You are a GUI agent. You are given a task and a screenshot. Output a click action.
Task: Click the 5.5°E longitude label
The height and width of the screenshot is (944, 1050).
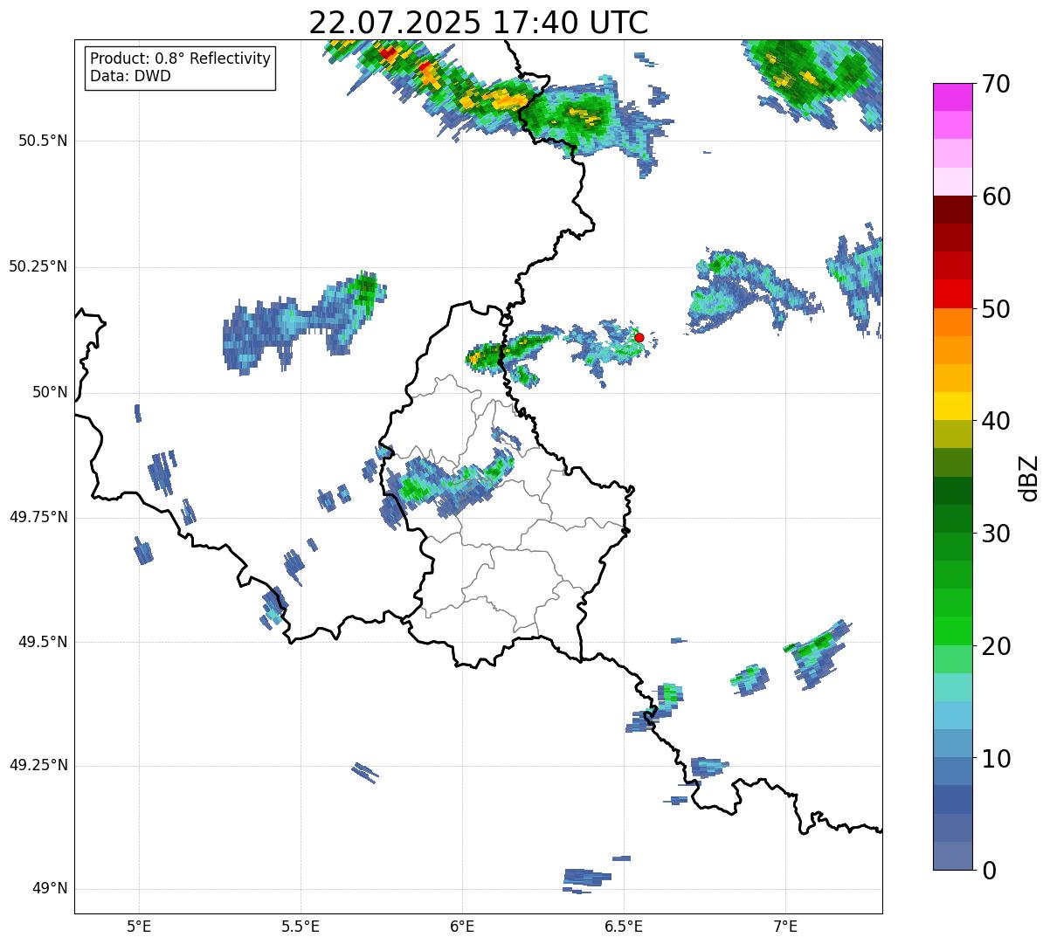tap(300, 926)
